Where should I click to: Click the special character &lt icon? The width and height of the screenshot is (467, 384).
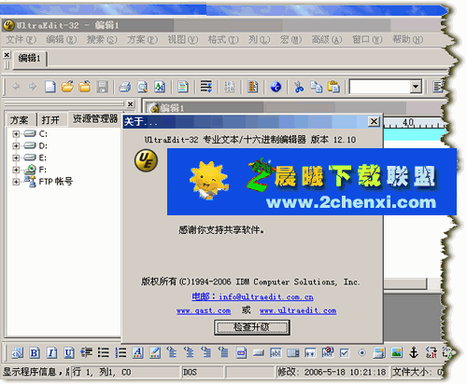[432, 352]
